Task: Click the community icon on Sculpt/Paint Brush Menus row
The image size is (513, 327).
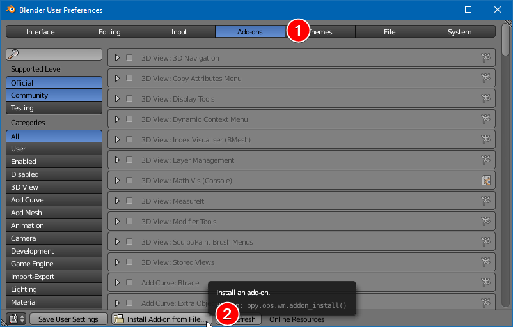Action: (486, 242)
